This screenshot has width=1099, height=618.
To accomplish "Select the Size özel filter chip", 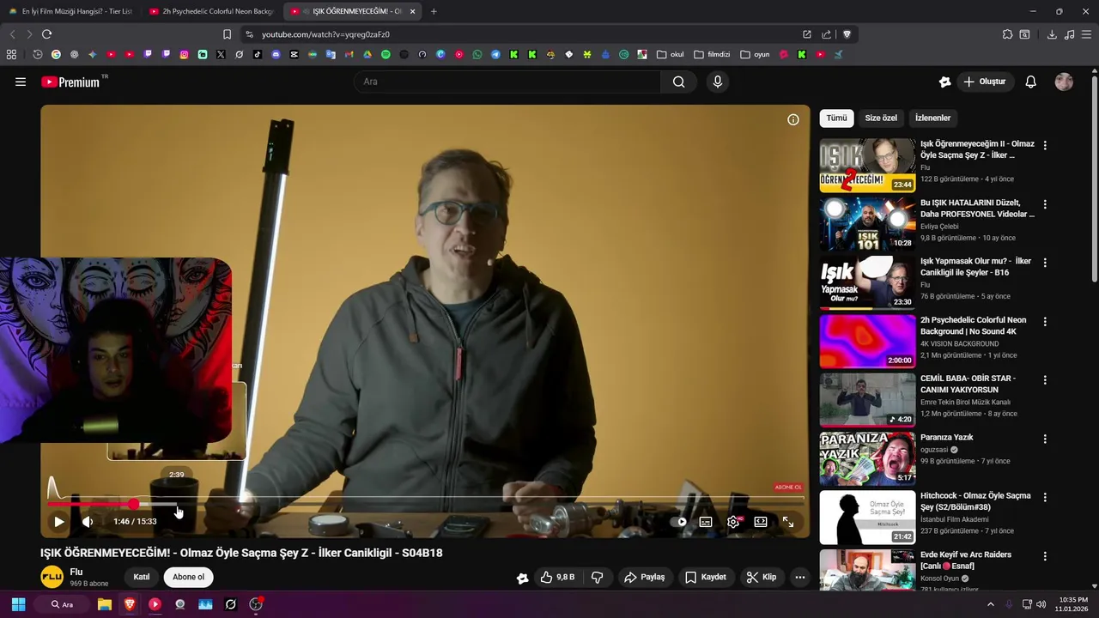I will (x=881, y=118).
